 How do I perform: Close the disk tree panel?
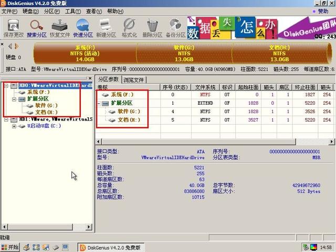(x=90, y=78)
